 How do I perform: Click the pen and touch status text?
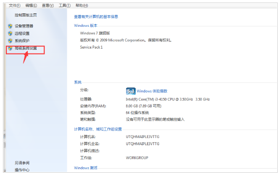tap(155, 120)
